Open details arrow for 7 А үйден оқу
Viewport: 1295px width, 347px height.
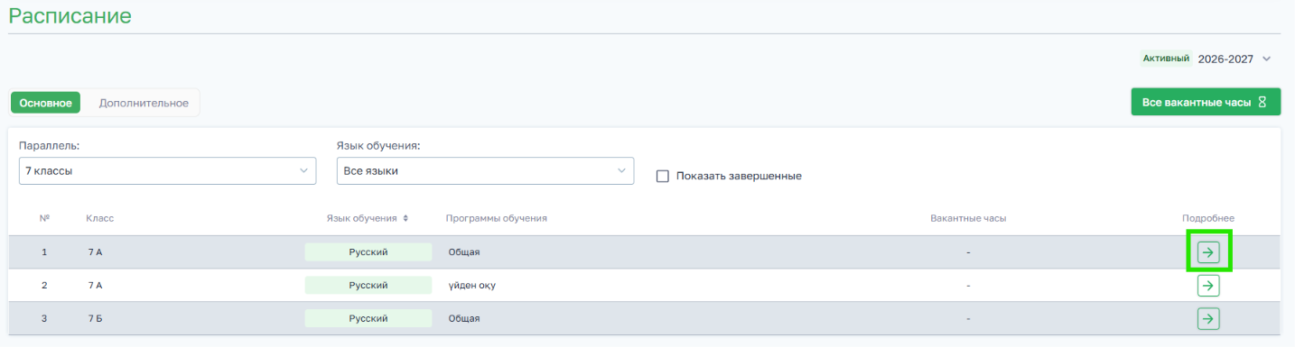(x=1208, y=286)
